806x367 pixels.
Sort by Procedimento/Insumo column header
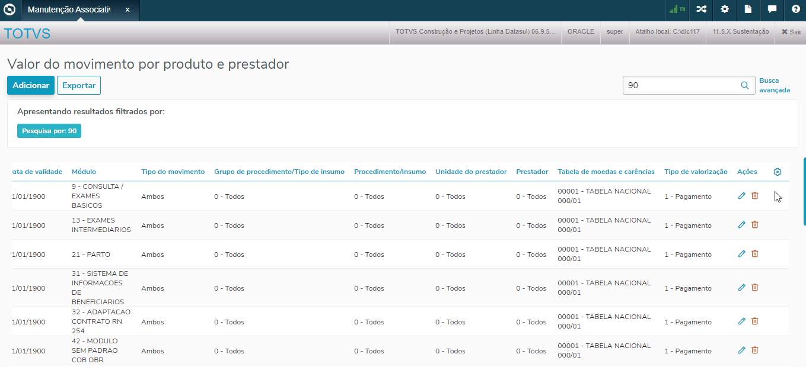390,172
